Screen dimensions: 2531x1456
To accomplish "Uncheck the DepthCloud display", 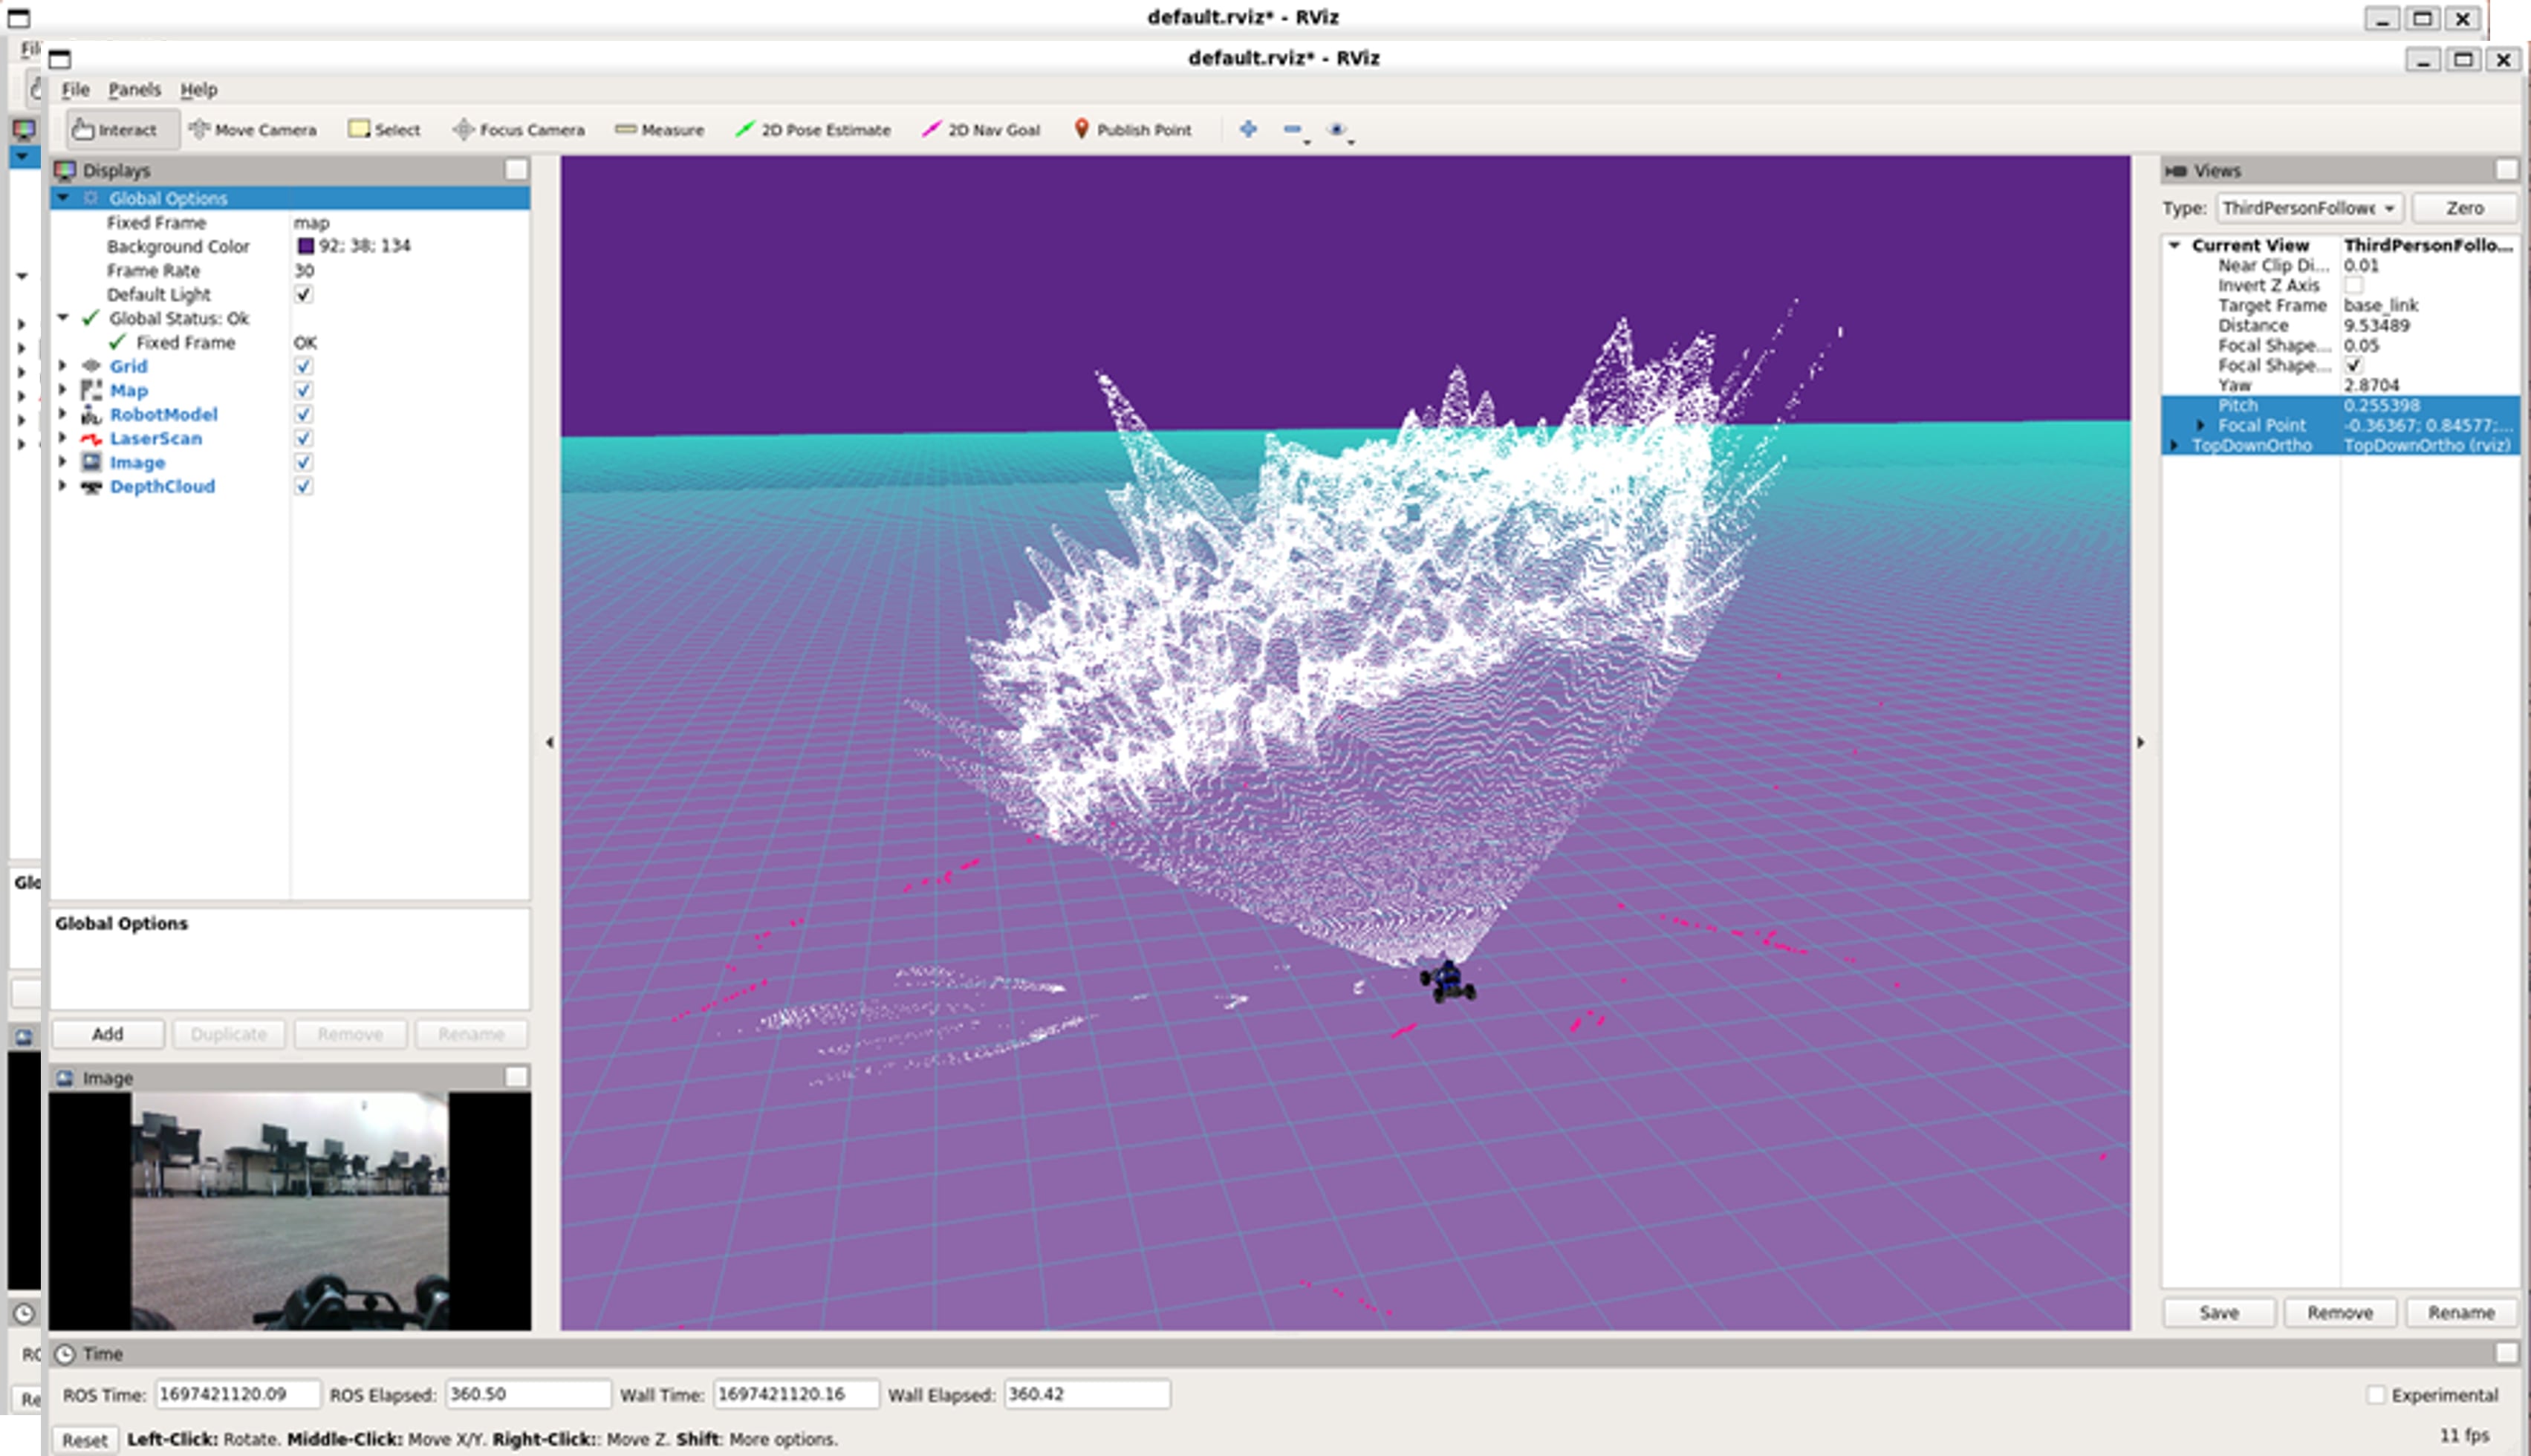I will [x=304, y=486].
